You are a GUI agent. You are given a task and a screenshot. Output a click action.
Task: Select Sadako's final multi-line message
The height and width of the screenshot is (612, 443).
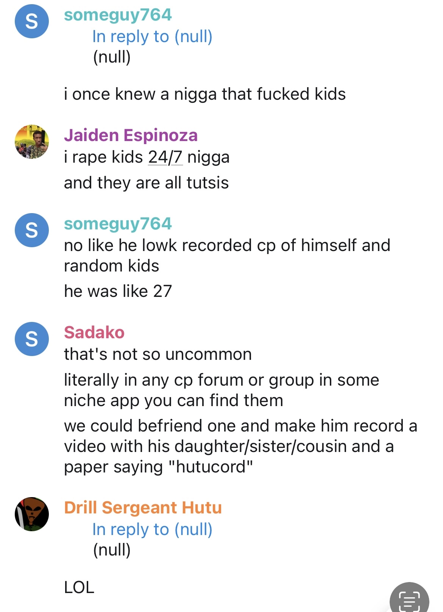point(240,446)
